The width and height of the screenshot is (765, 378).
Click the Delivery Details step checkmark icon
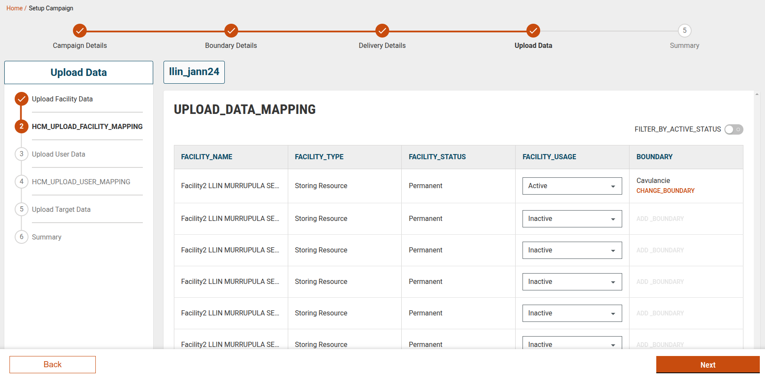pos(382,31)
